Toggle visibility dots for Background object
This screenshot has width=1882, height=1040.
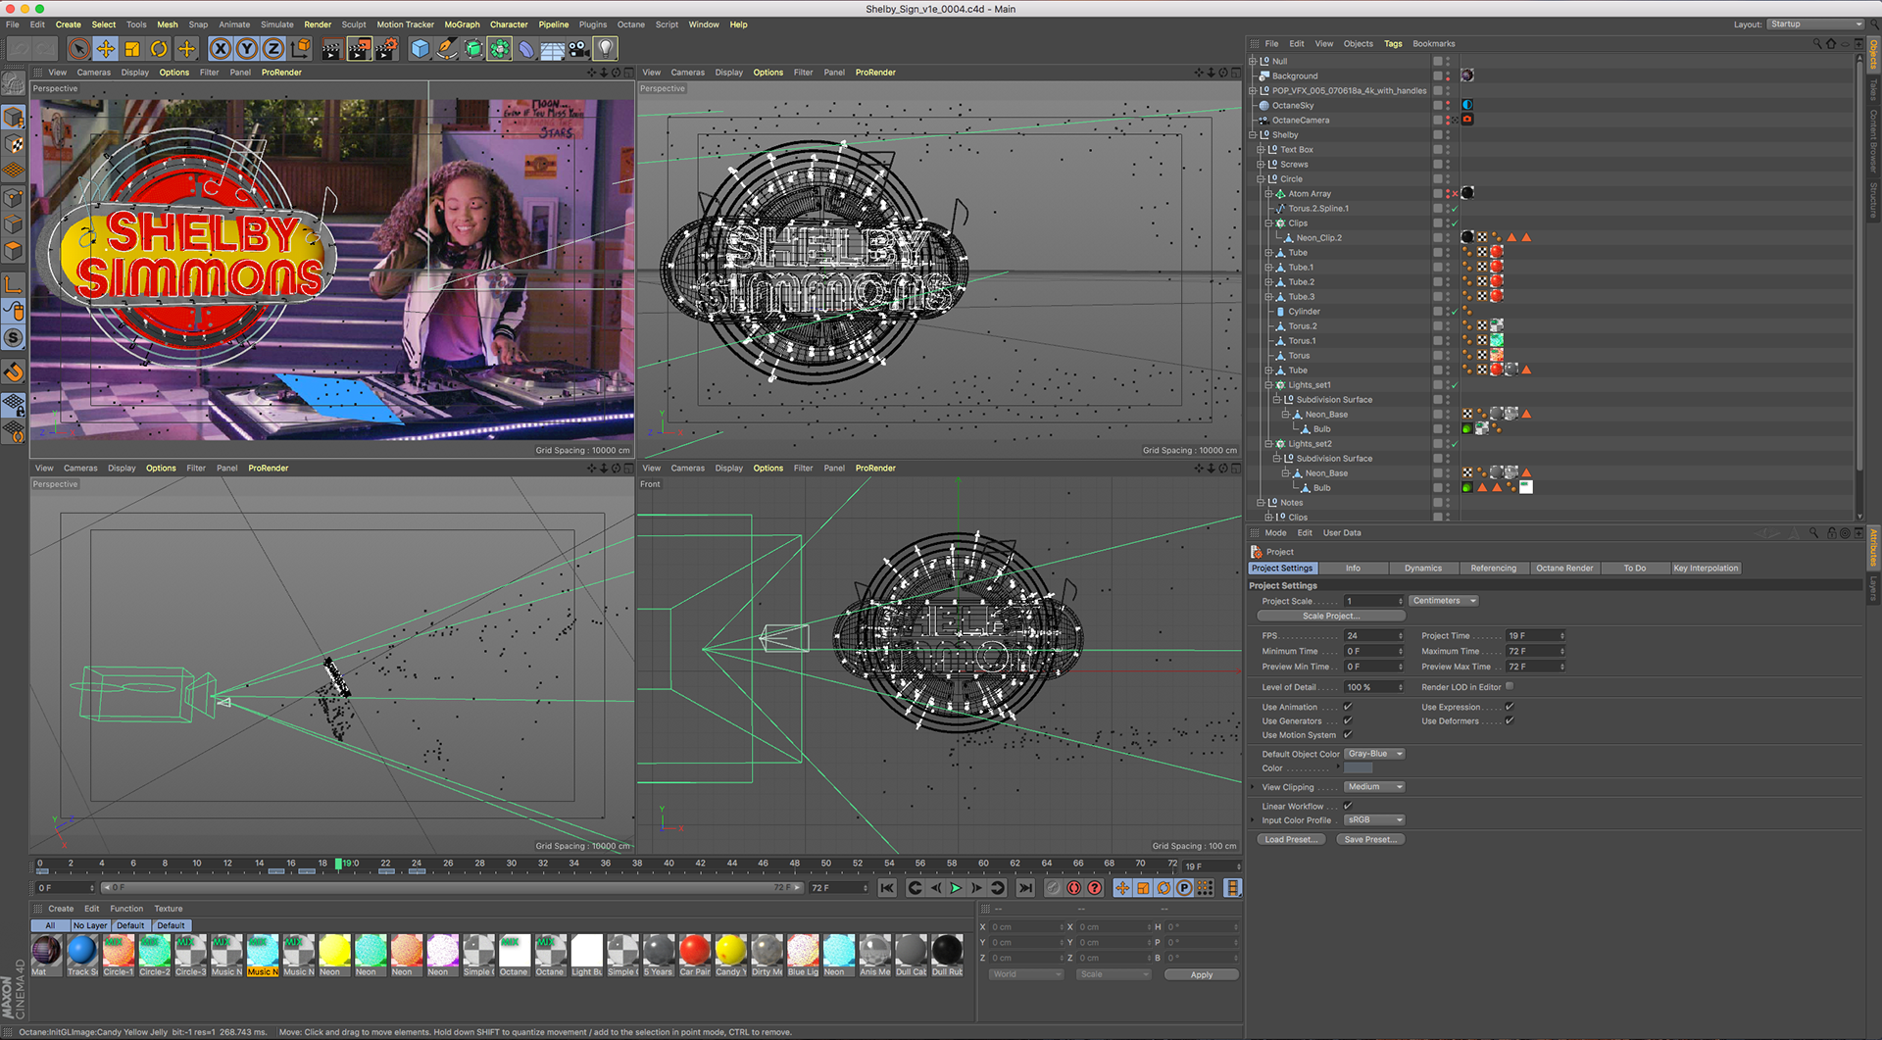[x=1448, y=75]
